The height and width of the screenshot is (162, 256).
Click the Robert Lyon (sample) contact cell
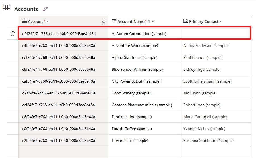click(x=215, y=105)
